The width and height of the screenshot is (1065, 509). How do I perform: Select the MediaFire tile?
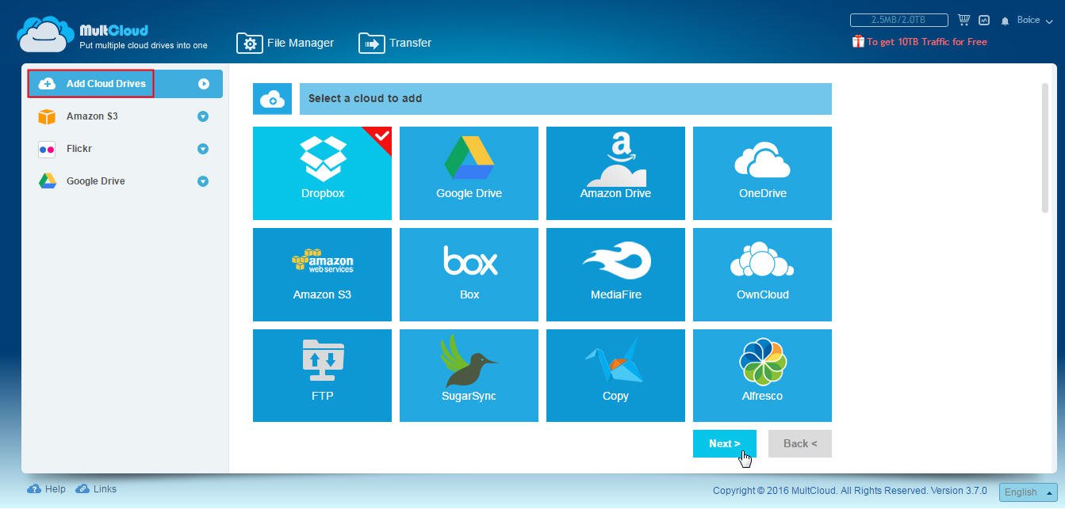click(x=615, y=275)
